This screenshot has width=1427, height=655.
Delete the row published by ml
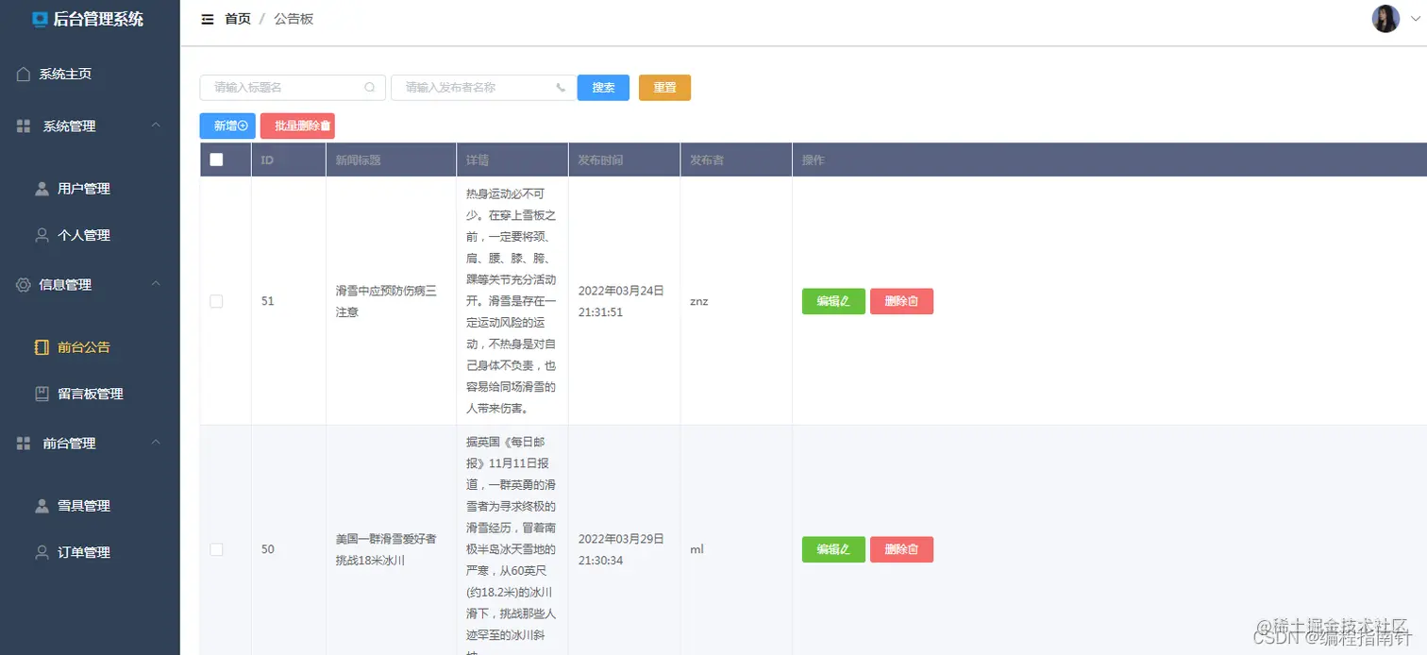[x=901, y=549]
